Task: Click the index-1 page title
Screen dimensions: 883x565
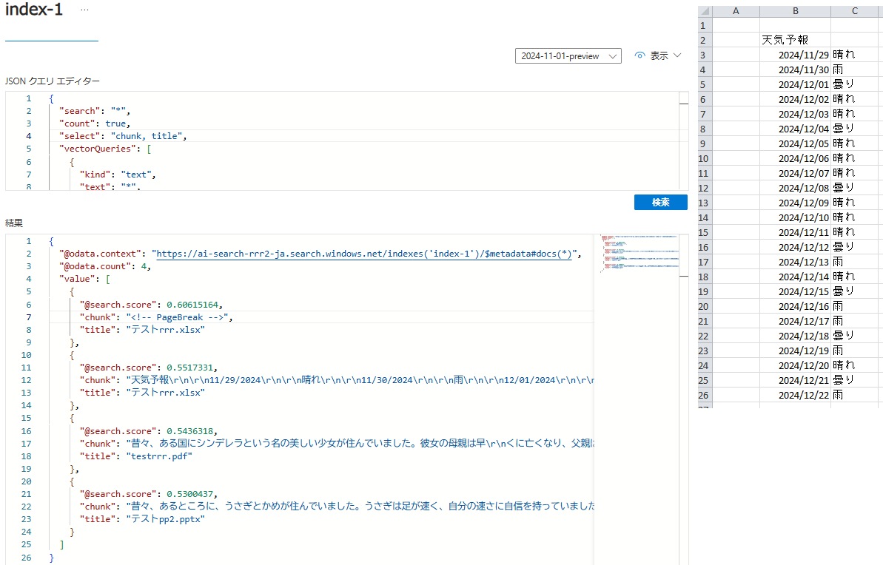Action: (34, 10)
